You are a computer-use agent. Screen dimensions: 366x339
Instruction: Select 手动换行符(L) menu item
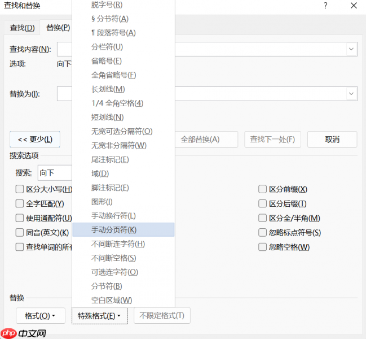pos(124,216)
